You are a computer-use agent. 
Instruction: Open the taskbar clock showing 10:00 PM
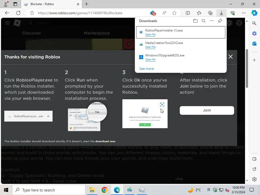[x=238, y=190]
